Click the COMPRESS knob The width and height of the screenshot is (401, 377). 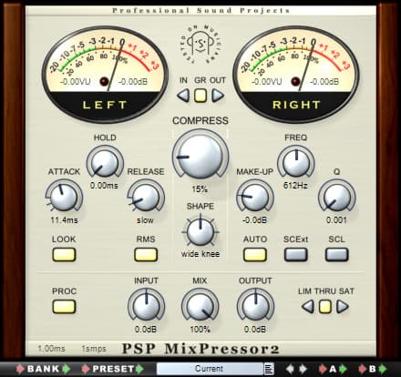point(200,156)
